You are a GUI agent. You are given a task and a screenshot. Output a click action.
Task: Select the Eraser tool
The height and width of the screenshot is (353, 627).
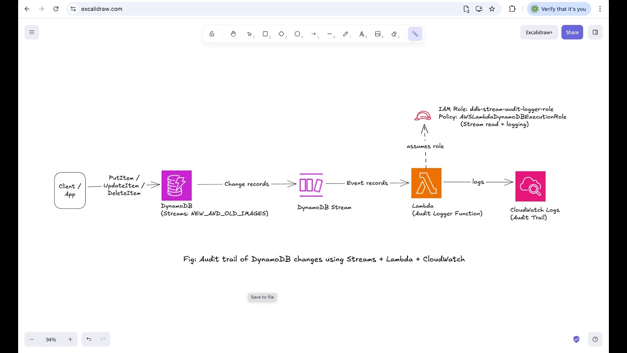point(394,34)
